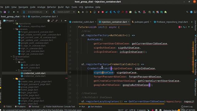Open sign_up_usecase.dart in project tree
Image resolution: width=197 pixels, height=111 pixels.
tap(32, 54)
